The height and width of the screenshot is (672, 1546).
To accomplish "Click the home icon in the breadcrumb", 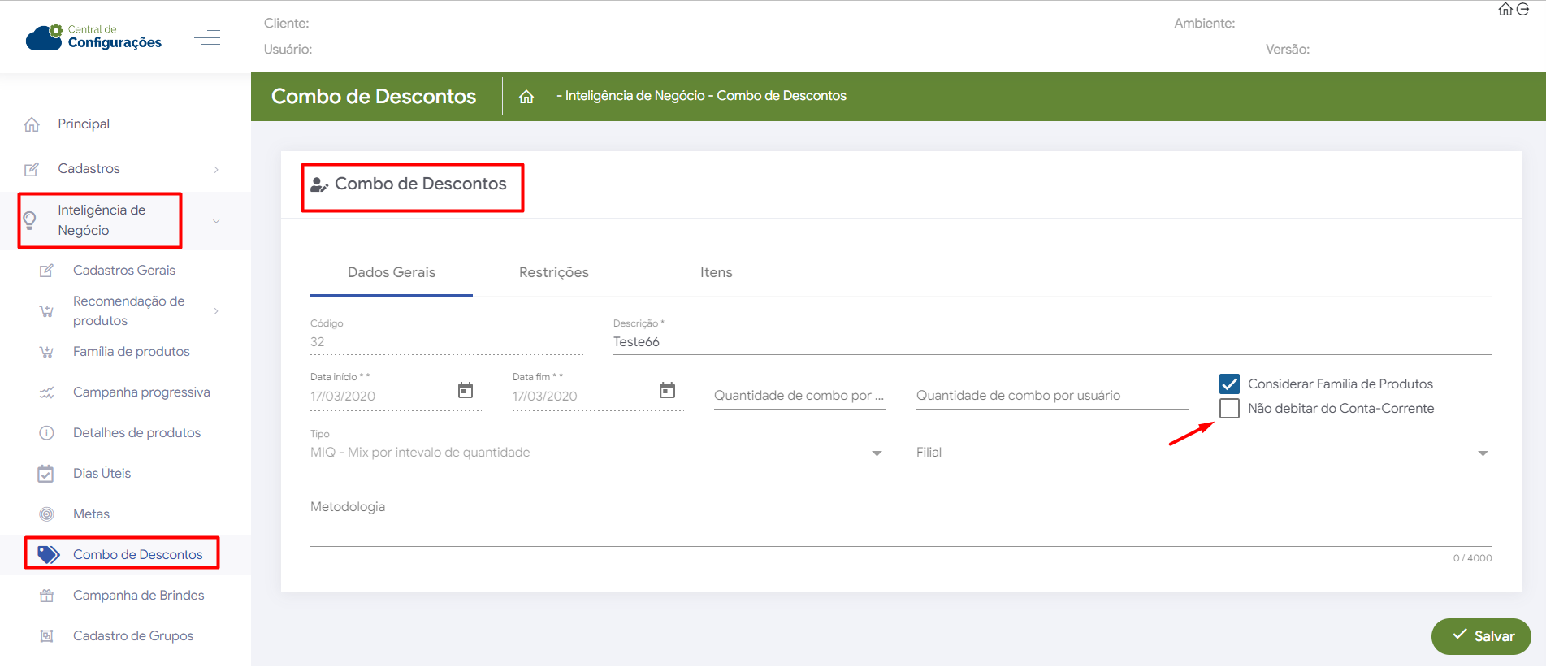I will [526, 97].
